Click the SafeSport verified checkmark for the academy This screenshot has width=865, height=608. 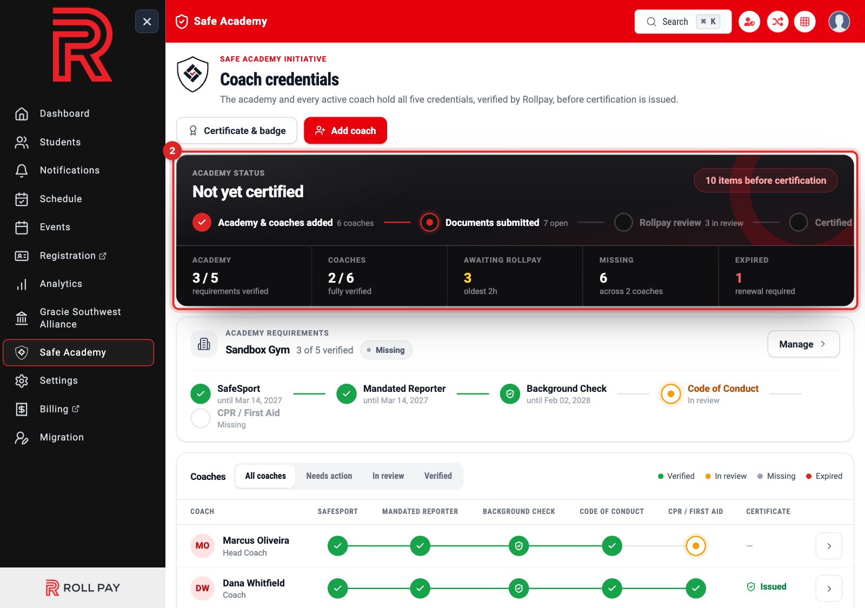coord(201,394)
